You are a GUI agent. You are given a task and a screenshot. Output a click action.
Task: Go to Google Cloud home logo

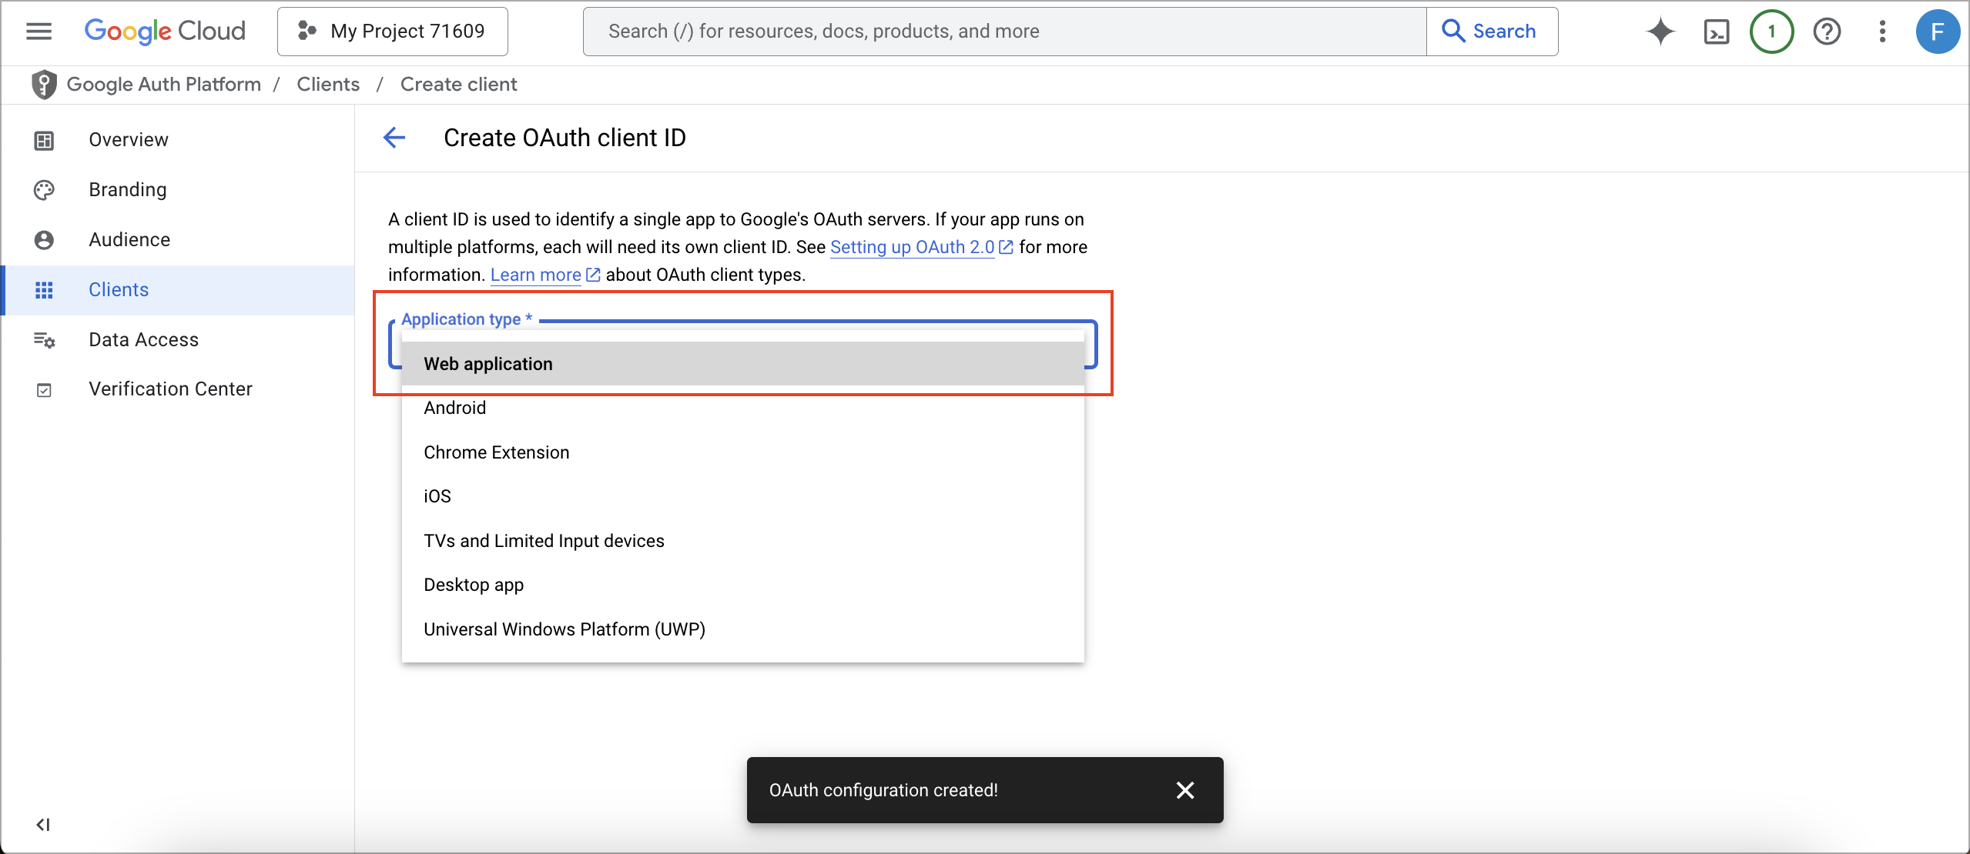(x=165, y=32)
